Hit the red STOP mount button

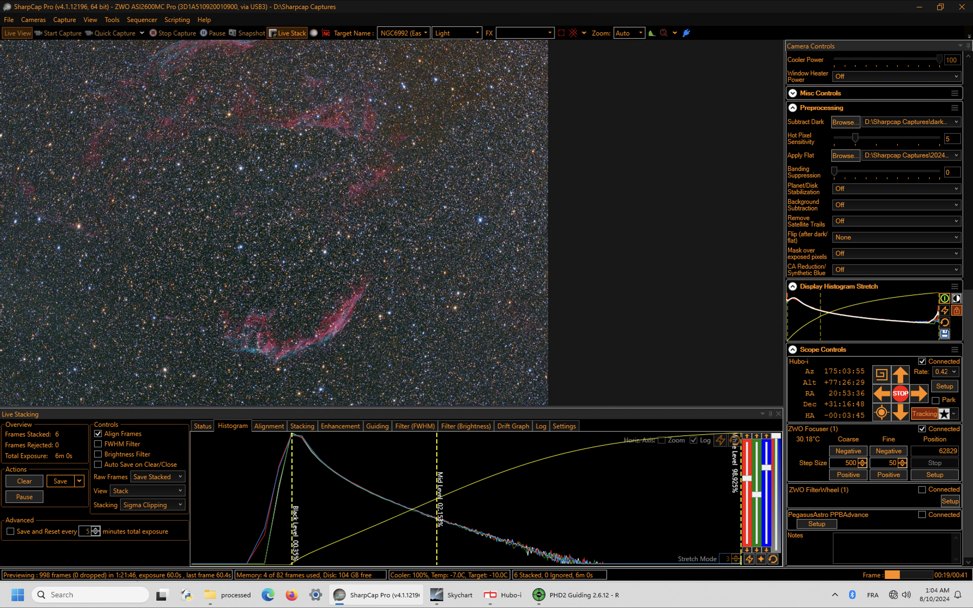(900, 393)
